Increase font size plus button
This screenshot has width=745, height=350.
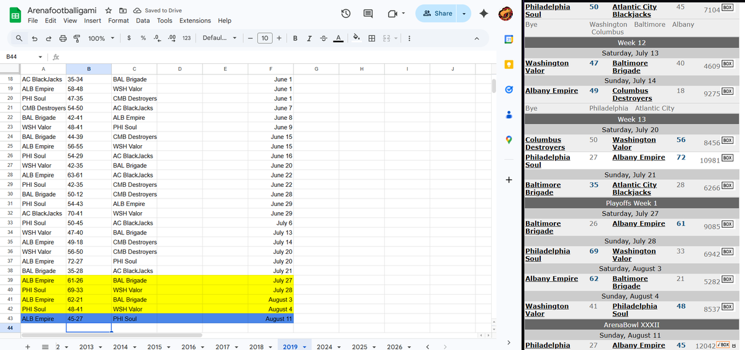pyautogui.click(x=279, y=38)
